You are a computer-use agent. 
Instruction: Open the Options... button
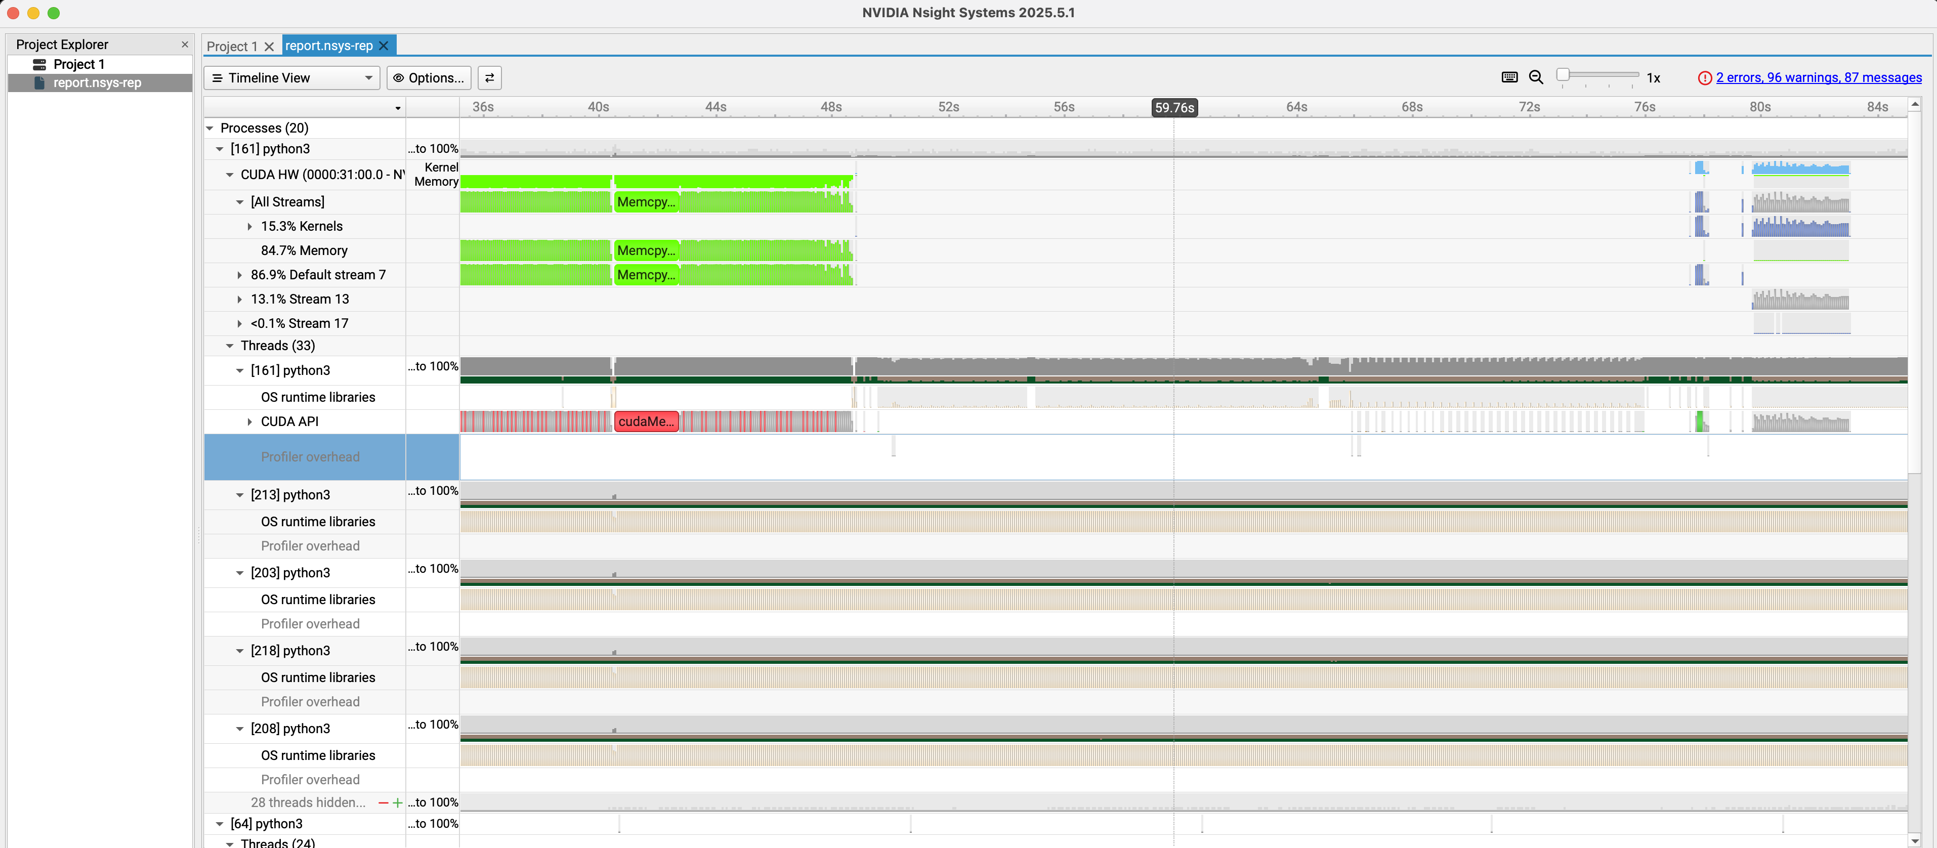click(429, 78)
